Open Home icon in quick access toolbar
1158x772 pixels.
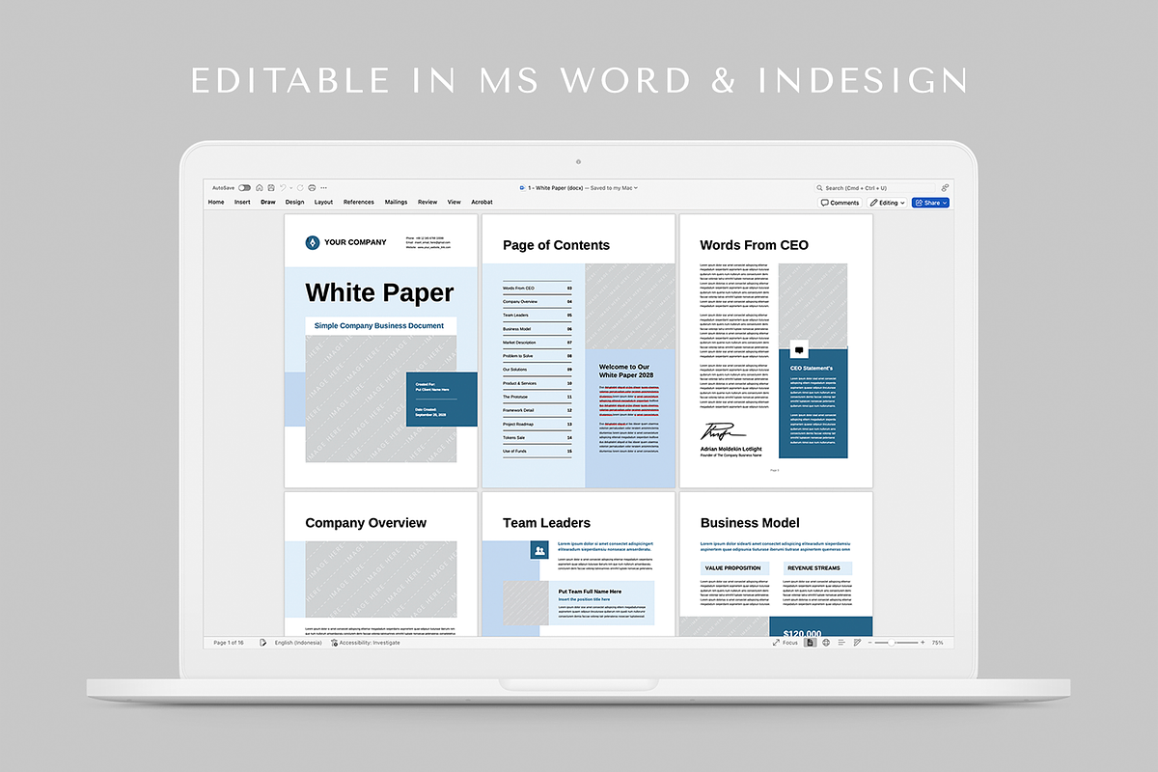coord(260,188)
